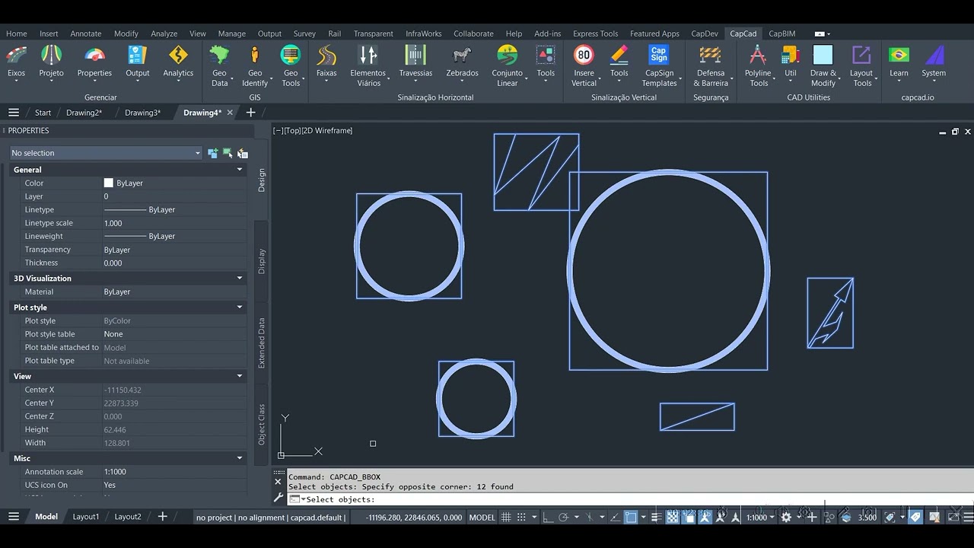
Task: Toggle drawing grid display in status bar
Action: click(x=505, y=518)
